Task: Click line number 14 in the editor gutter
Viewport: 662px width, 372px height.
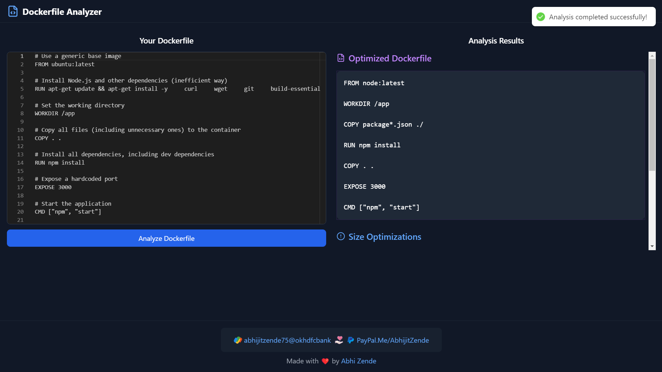Action: pos(20,163)
